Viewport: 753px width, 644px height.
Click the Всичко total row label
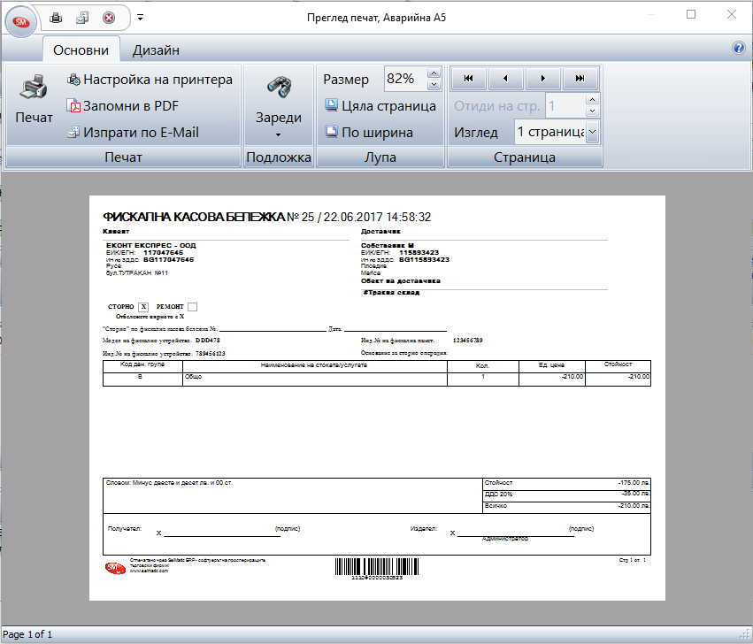click(496, 506)
